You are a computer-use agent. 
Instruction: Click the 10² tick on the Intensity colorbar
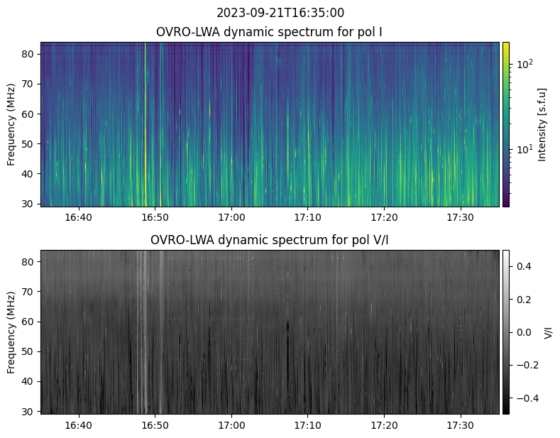[524, 65]
